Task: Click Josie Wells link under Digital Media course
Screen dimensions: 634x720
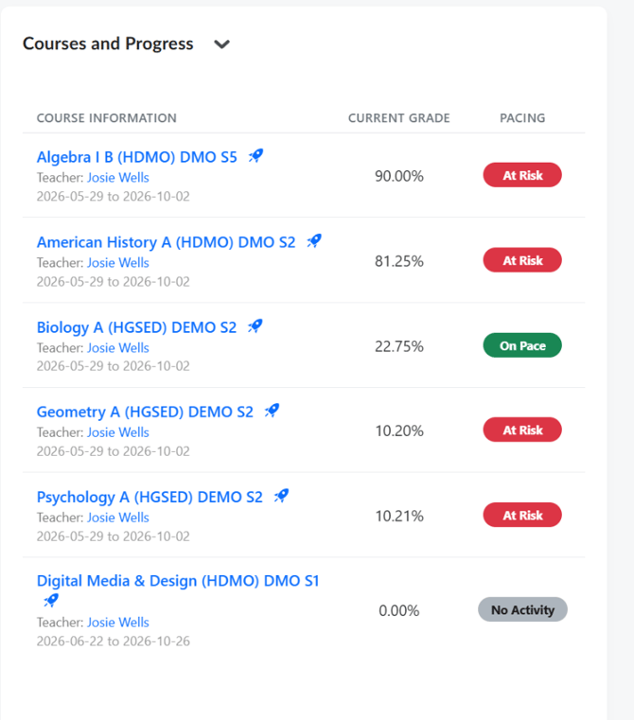Action: pyautogui.click(x=118, y=623)
